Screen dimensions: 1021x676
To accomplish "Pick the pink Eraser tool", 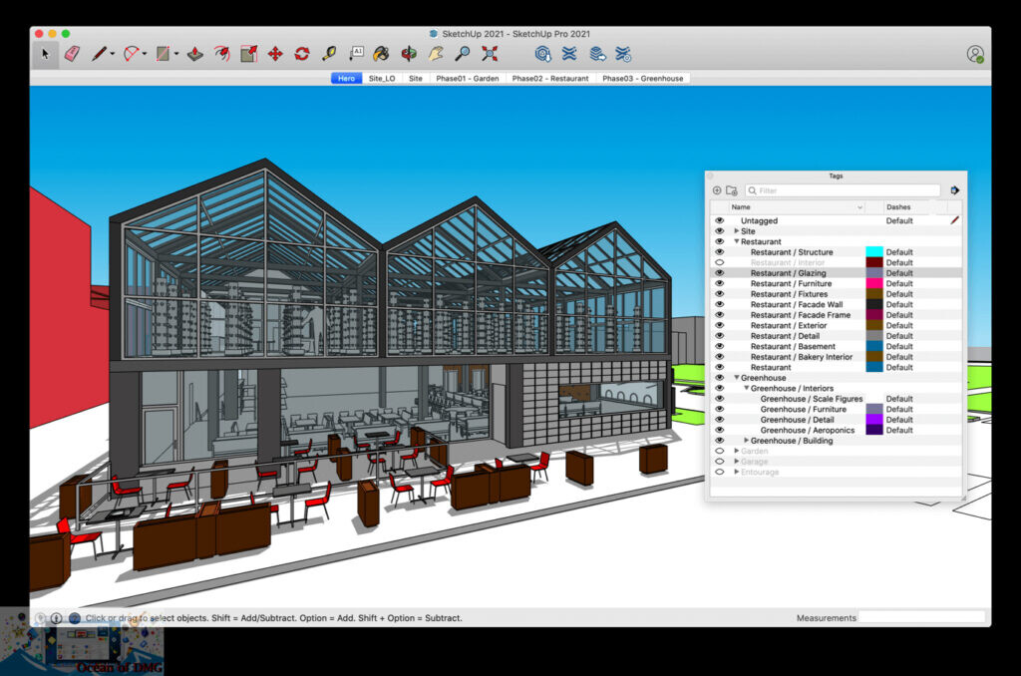I will click(72, 54).
